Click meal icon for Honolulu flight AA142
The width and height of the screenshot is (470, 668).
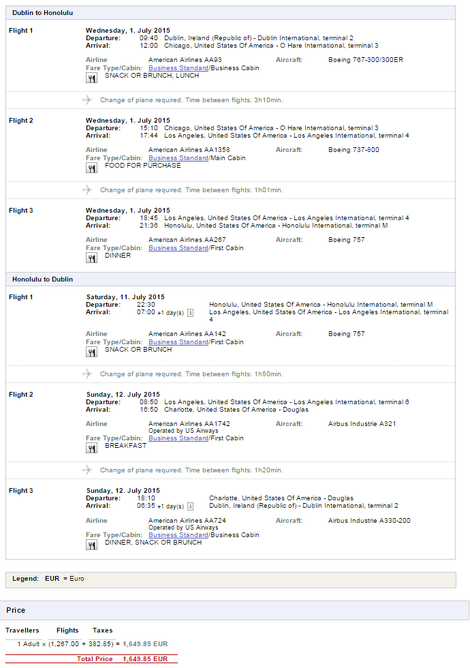coord(91,352)
